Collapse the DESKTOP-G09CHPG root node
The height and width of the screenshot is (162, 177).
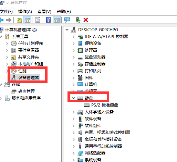[67, 30]
